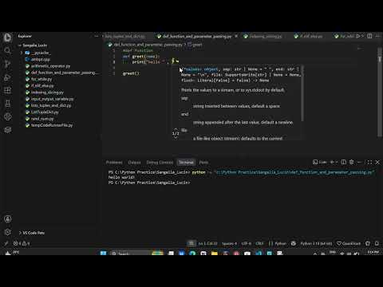
Task: Open new terminal dropdown arrow
Action: pos(337,162)
